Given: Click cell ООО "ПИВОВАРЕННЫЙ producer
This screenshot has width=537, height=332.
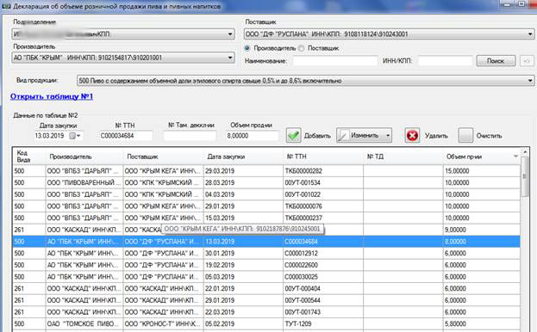Looking at the screenshot, I should tap(84, 182).
